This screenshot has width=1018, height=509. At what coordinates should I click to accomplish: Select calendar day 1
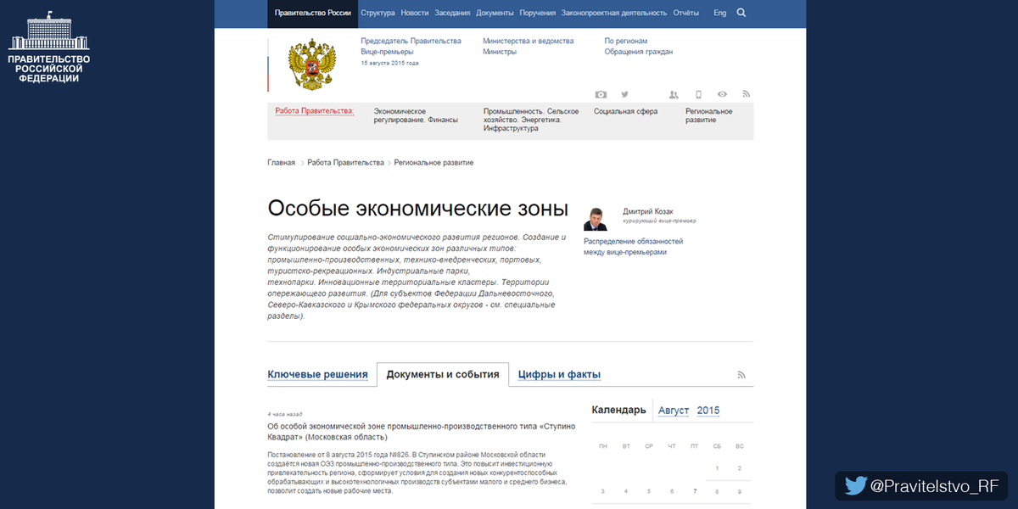click(717, 467)
